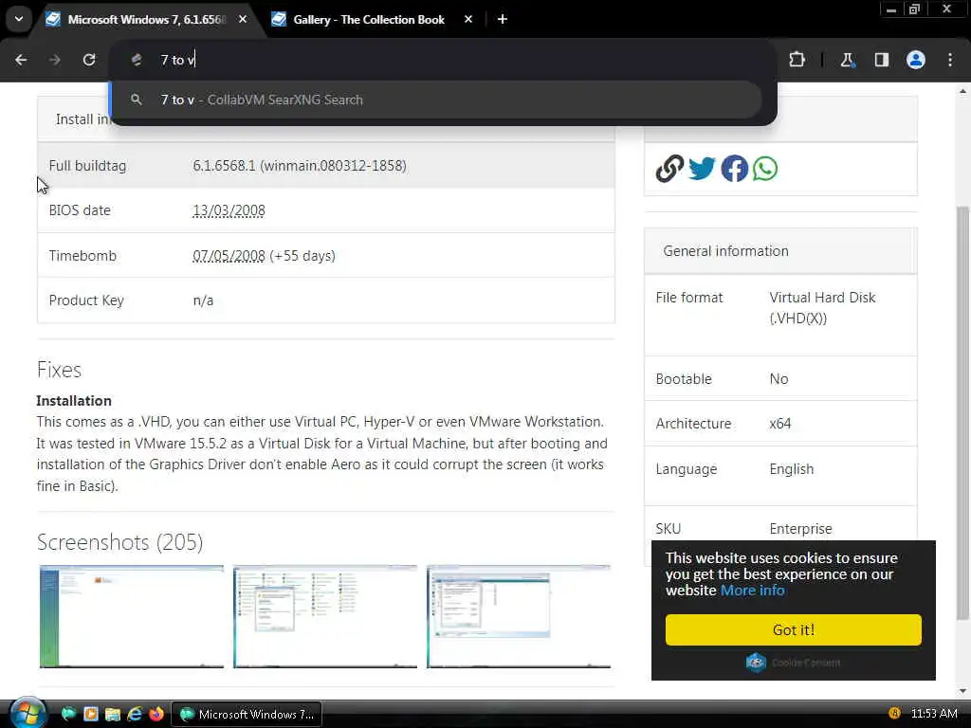Viewport: 971px width, 728px height.
Task: Copy the page link via chain icon
Action: click(x=669, y=169)
